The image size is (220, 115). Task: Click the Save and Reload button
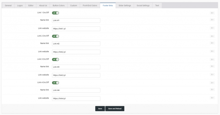click(x=115, y=109)
